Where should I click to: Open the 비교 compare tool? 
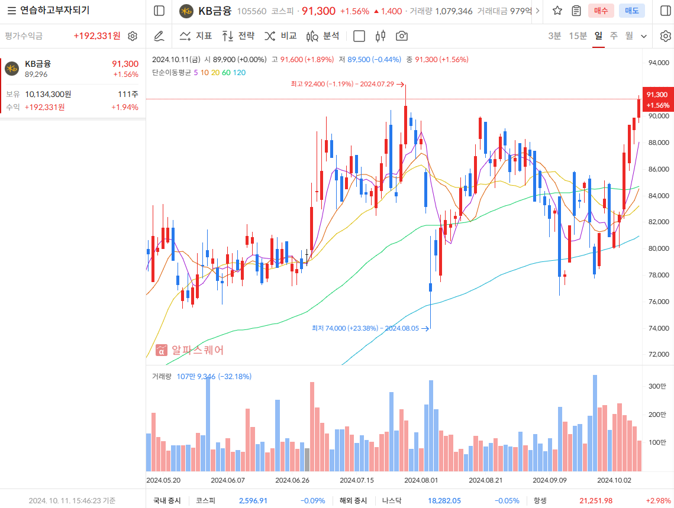point(280,36)
